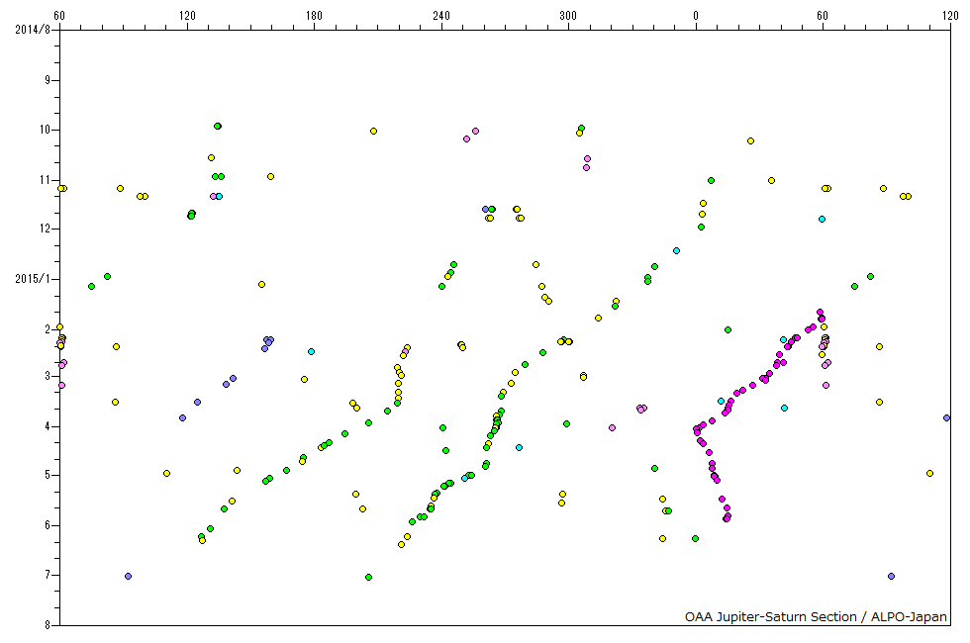The width and height of the screenshot is (970, 643).
Task: Select the yellow point just after October past longitude 0
Action: click(x=750, y=140)
